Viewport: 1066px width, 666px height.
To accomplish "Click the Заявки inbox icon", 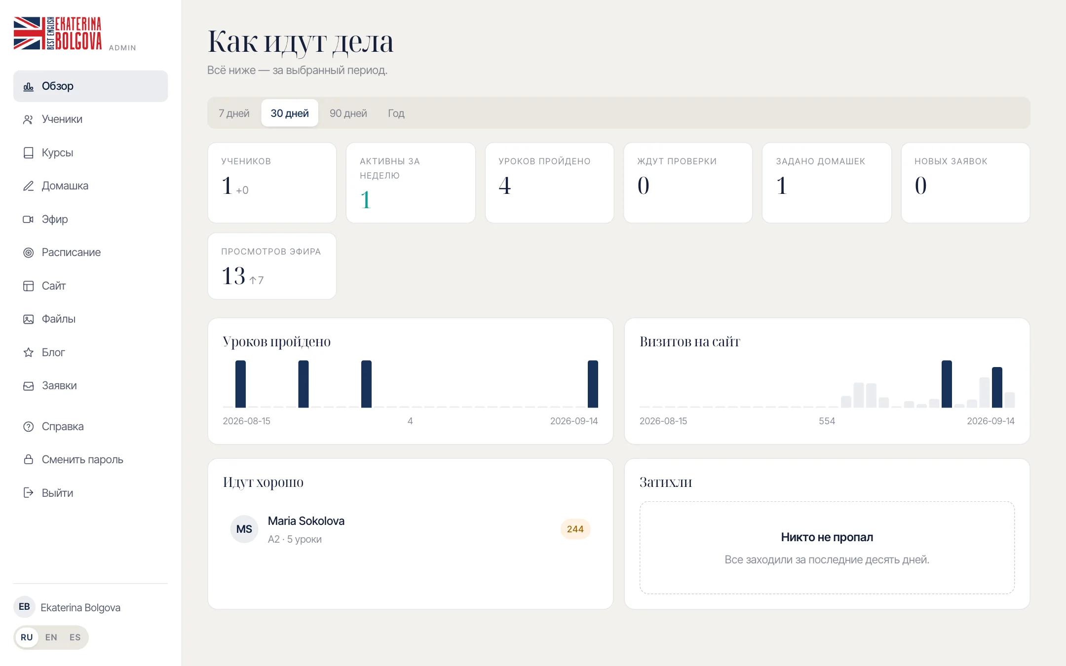I will point(29,386).
